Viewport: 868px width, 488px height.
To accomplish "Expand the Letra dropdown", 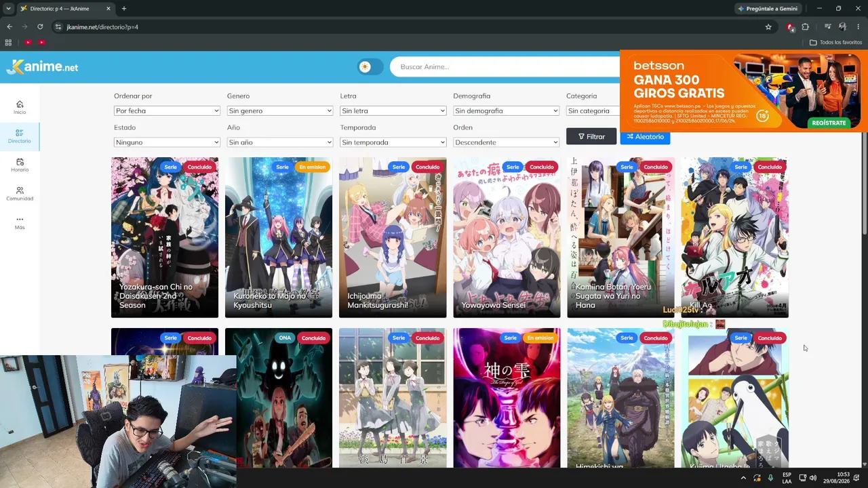I will point(393,110).
